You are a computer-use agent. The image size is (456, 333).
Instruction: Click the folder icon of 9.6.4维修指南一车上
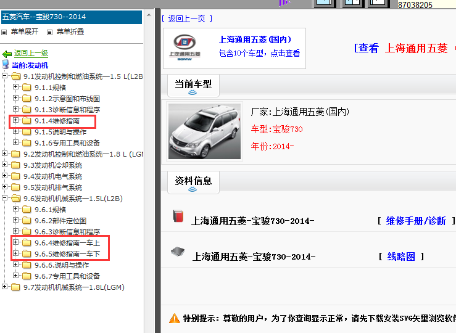pyautogui.click(x=27, y=242)
